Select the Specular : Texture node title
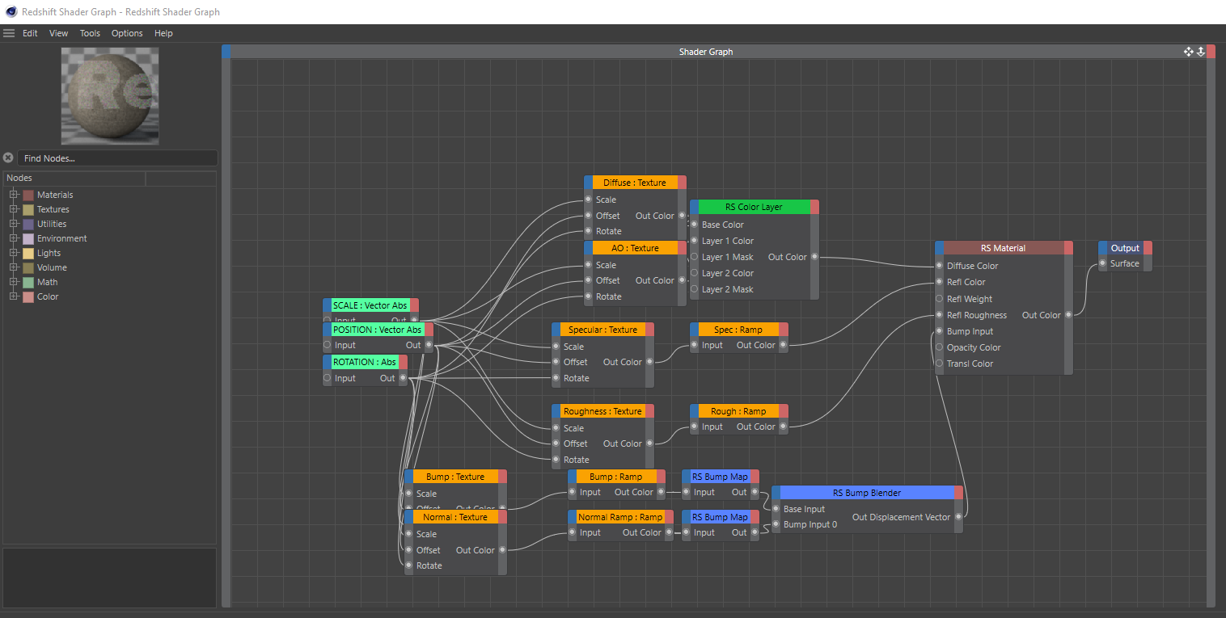 coord(602,330)
